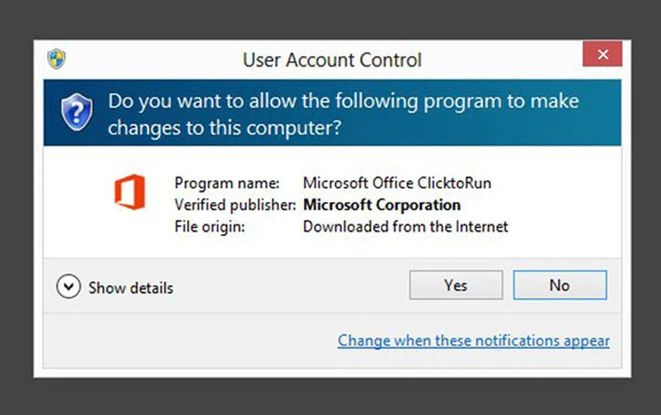
Task: Click the "changes to this computer?" heading line
Action: (225, 128)
